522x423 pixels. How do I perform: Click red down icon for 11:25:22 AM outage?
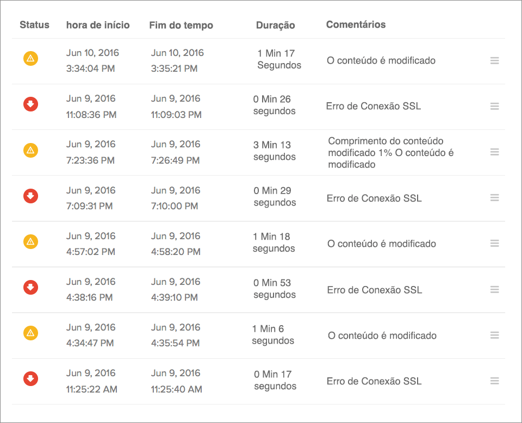[30, 378]
